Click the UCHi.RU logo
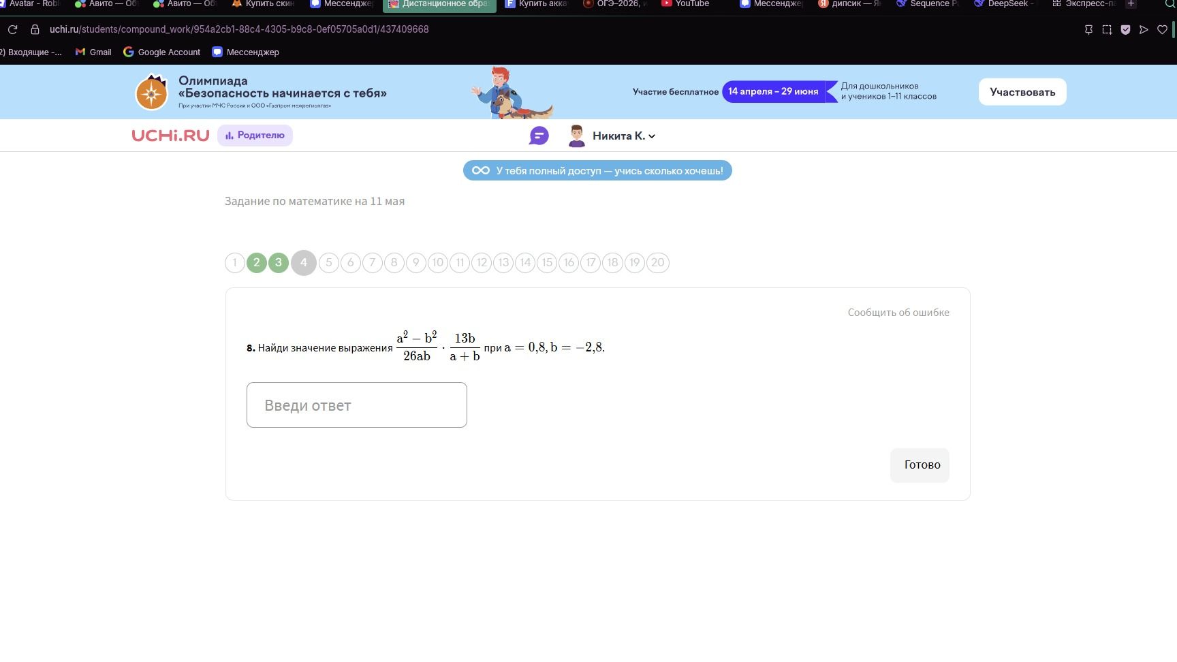 (x=170, y=136)
